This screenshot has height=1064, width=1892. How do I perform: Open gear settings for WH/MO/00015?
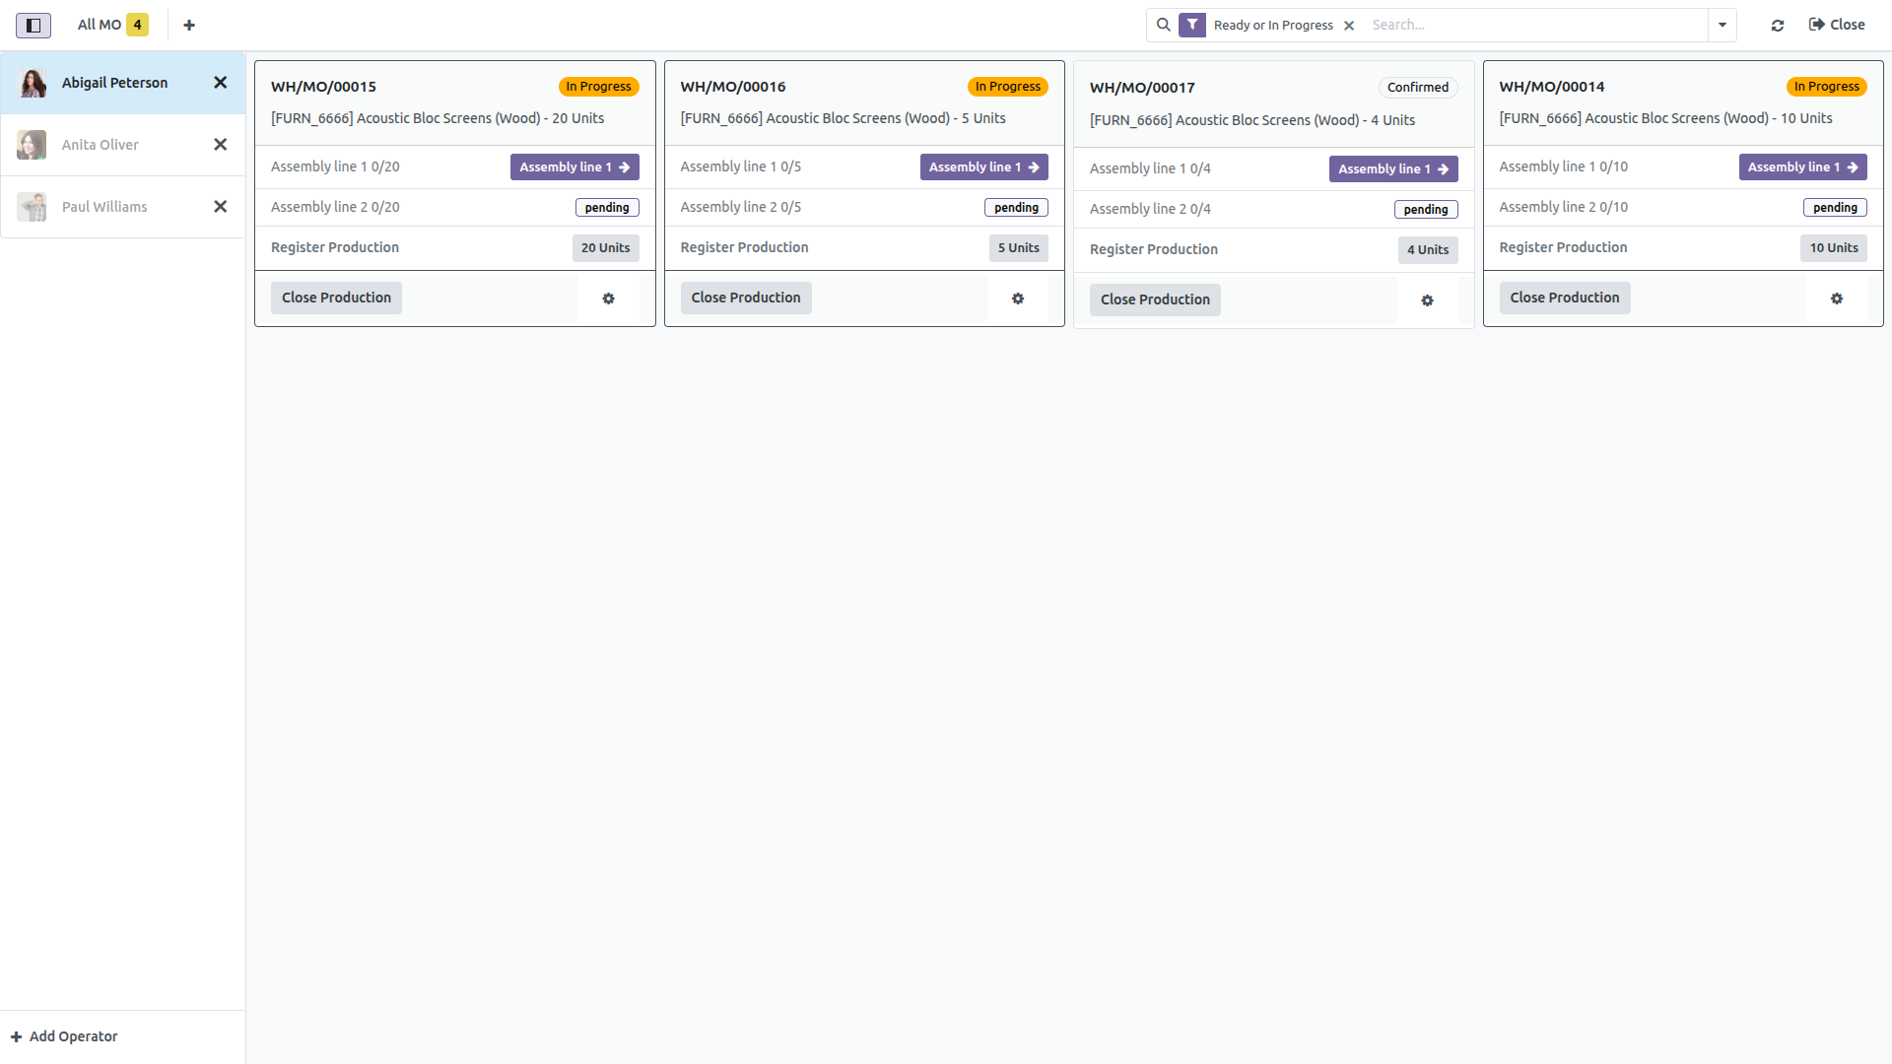[608, 299]
